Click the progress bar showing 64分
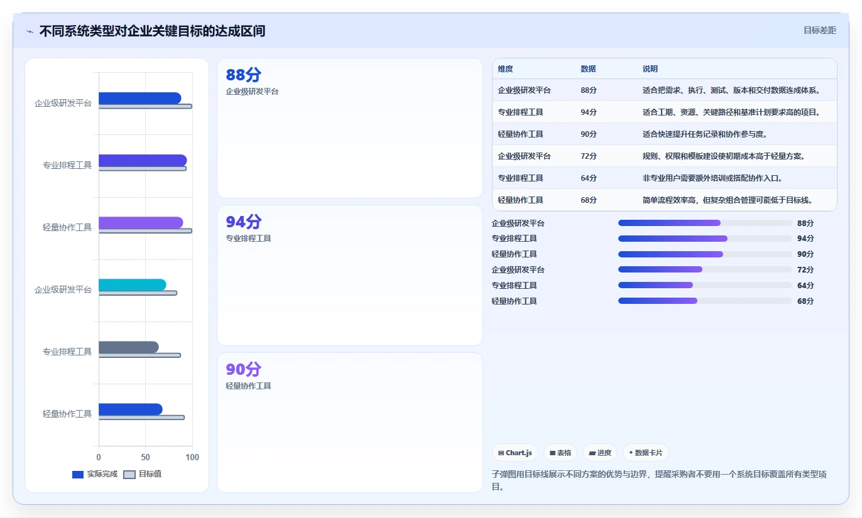 coord(705,285)
